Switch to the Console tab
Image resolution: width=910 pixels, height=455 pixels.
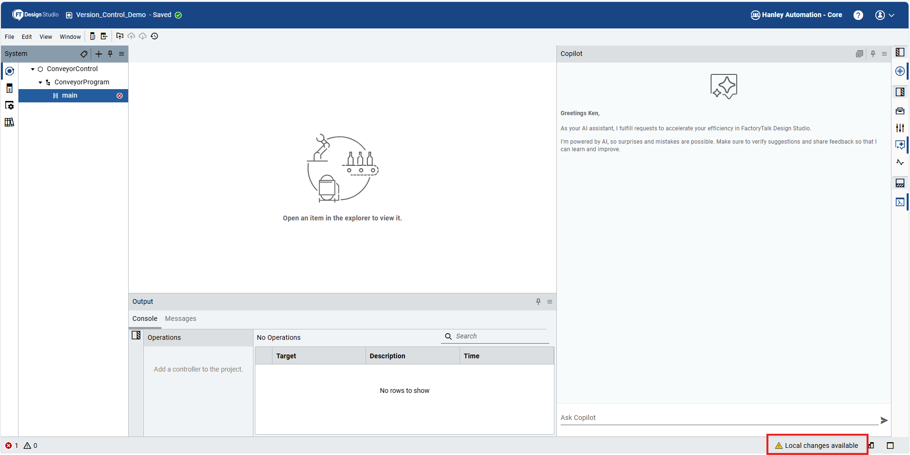145,318
